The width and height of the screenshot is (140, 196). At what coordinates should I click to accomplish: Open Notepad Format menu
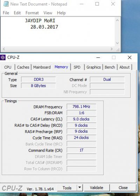tap(32, 13)
